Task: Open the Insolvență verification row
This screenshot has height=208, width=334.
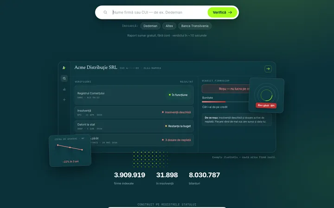Action: point(134,112)
